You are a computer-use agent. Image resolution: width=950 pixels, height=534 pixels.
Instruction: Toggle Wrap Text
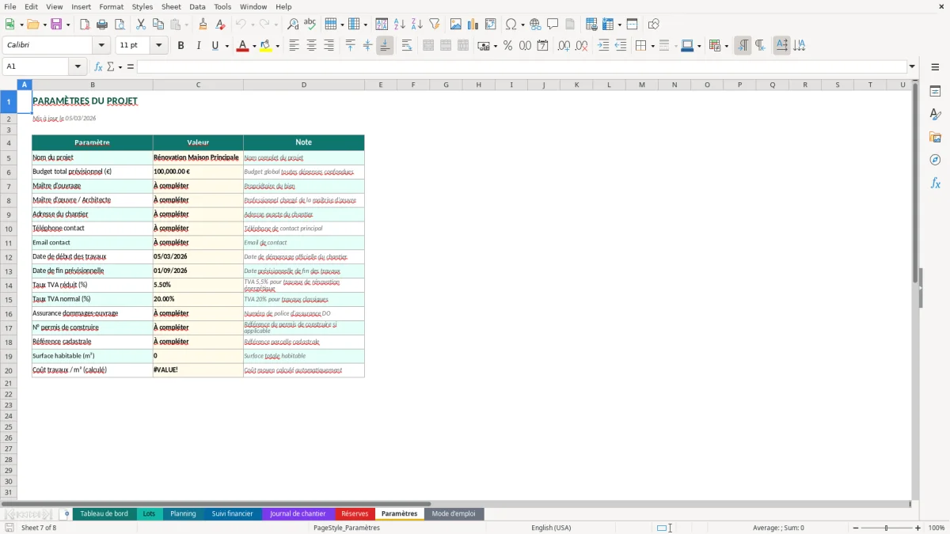[407, 46]
